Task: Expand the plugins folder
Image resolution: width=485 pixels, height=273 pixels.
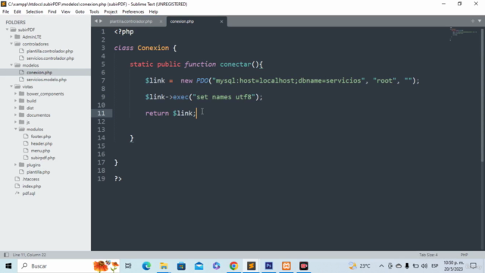Action: (15, 165)
